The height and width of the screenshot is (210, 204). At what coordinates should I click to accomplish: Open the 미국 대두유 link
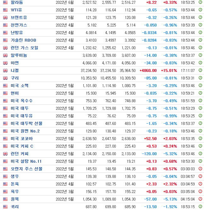click(22, 116)
